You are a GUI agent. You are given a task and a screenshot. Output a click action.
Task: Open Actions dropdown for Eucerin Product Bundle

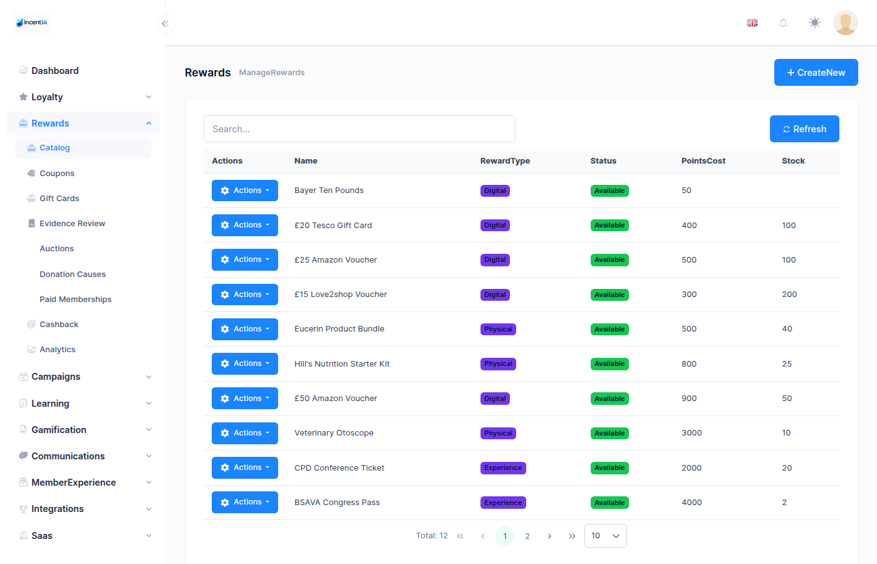coord(245,329)
